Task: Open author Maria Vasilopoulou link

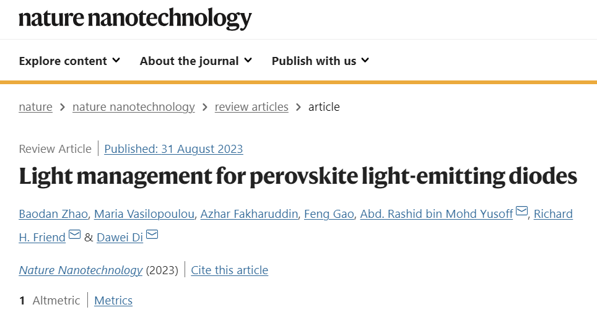Action: coord(144,214)
